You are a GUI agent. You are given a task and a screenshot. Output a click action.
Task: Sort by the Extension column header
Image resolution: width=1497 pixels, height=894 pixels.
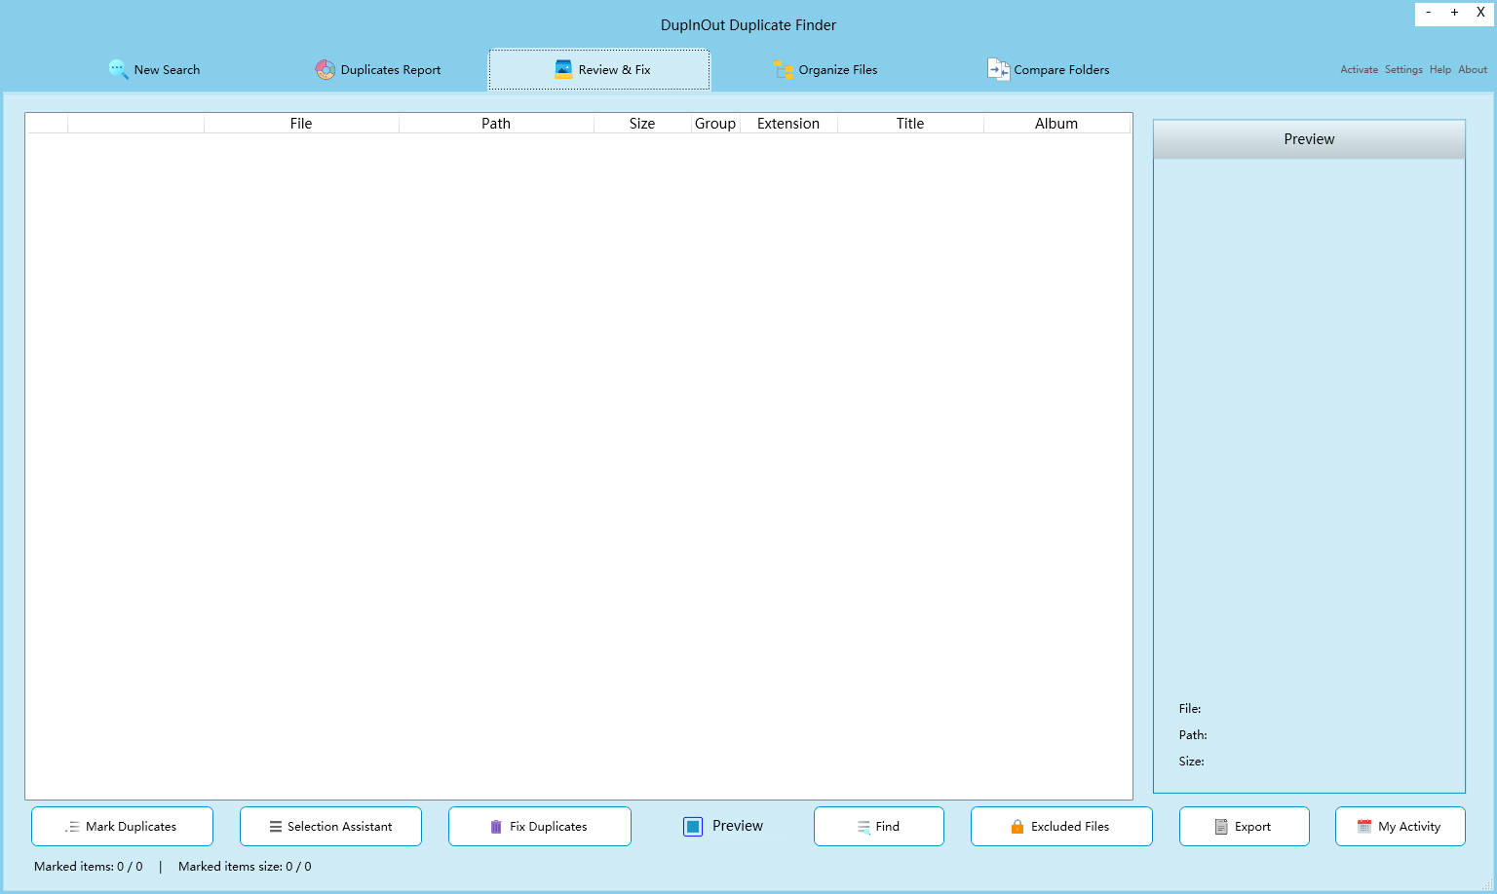click(x=788, y=124)
